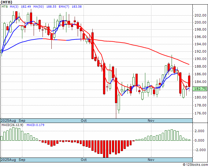
Task: Click the last red candlestick near 186
Action: coord(189,81)
